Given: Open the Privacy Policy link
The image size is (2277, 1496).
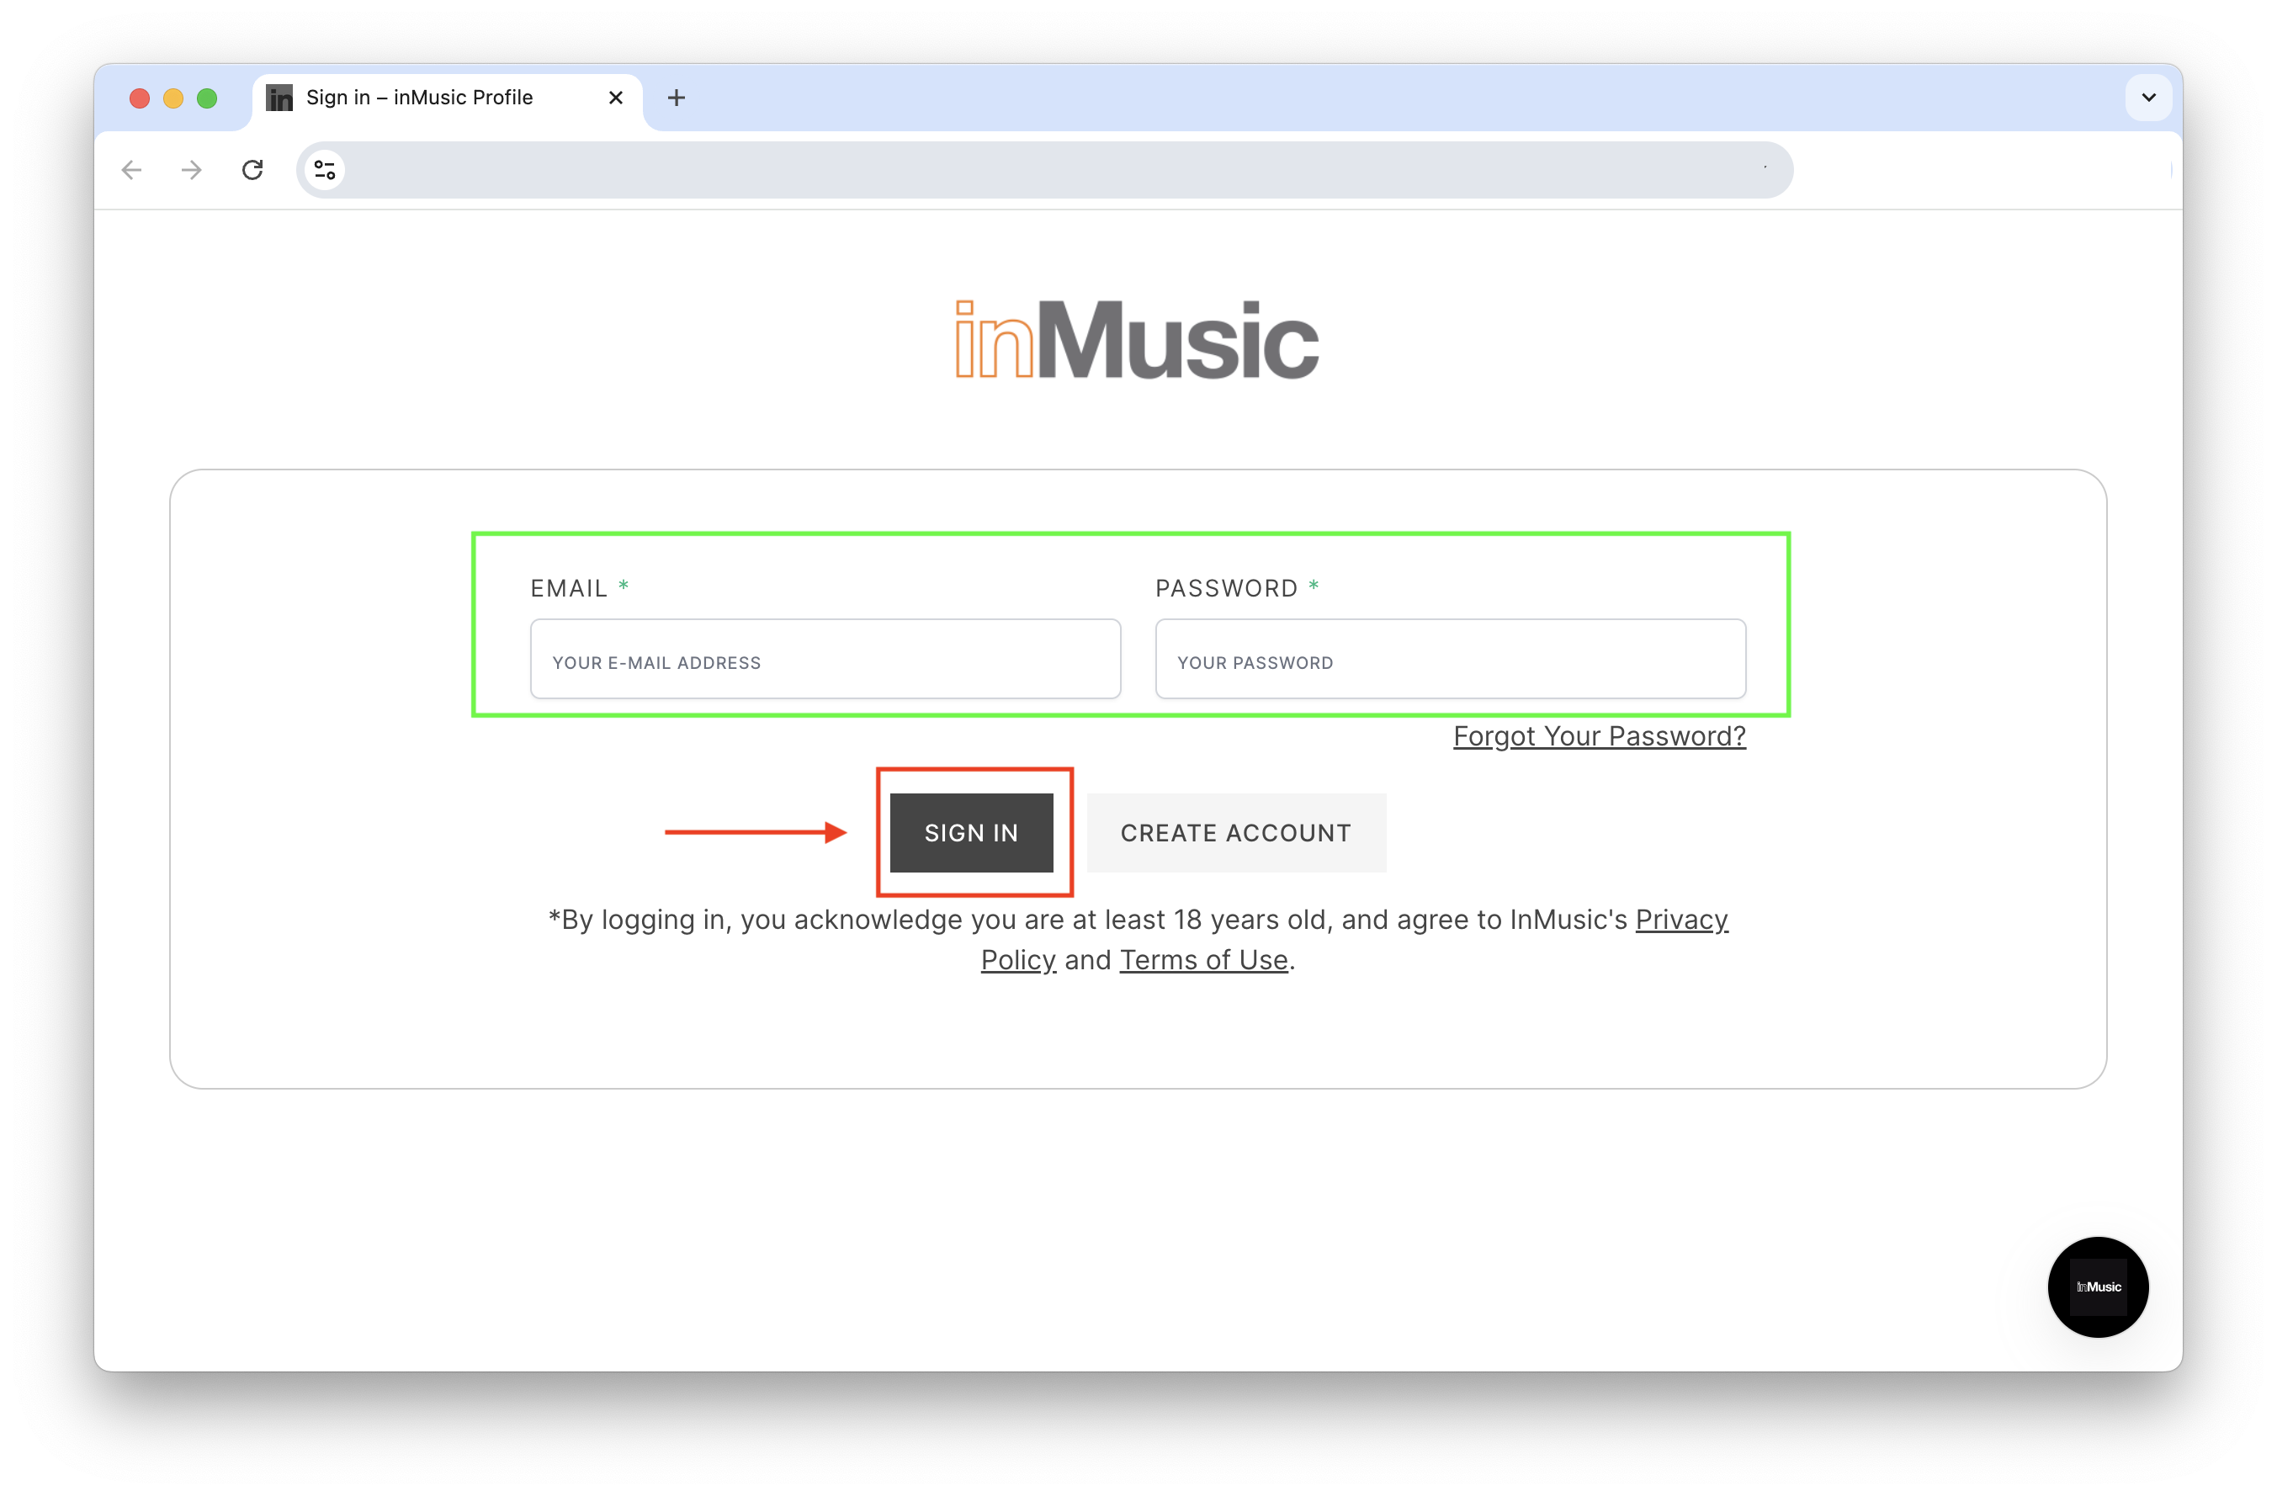Looking at the screenshot, I should pyautogui.click(x=1681, y=919).
